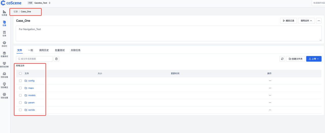This screenshot has width=325, height=133.
Task: Toggle the select-all checkbox in file header
Action: coord(20,73)
